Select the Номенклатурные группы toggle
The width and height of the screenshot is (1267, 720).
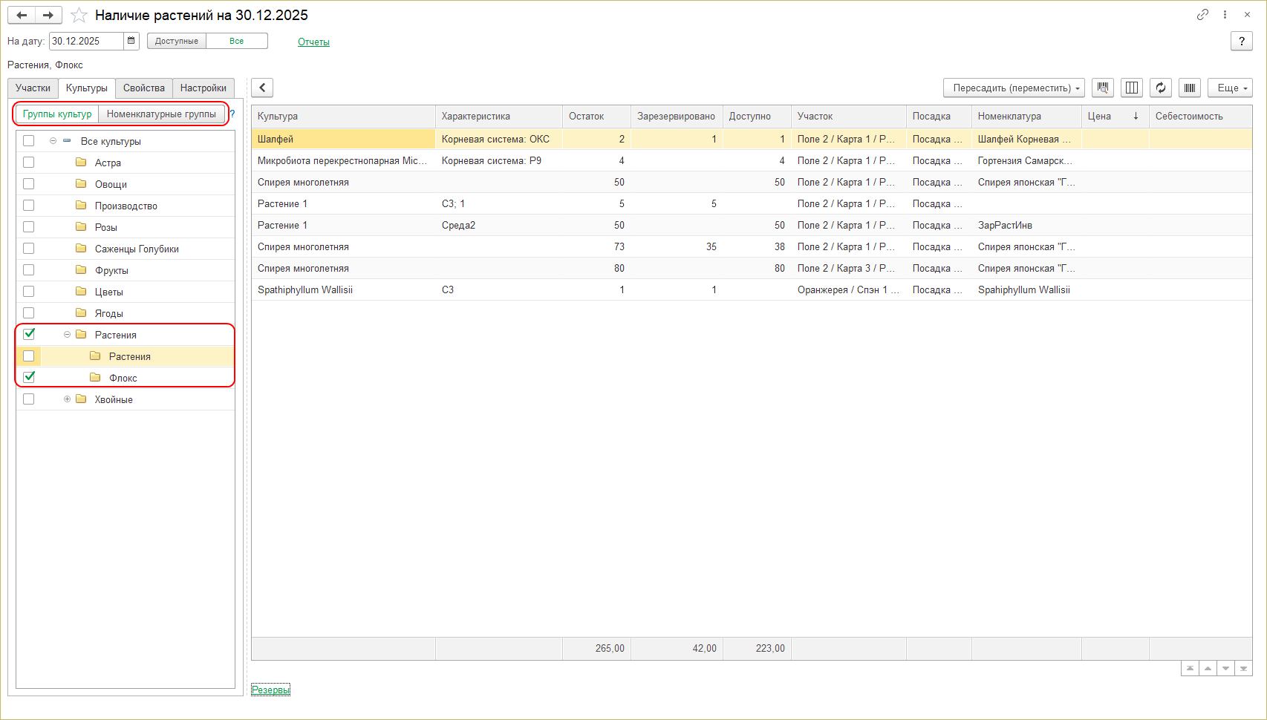click(161, 114)
